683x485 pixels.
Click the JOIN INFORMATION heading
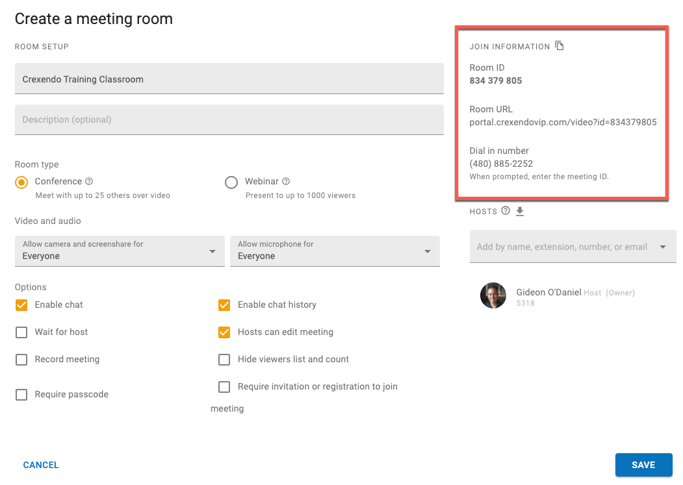[x=509, y=47]
